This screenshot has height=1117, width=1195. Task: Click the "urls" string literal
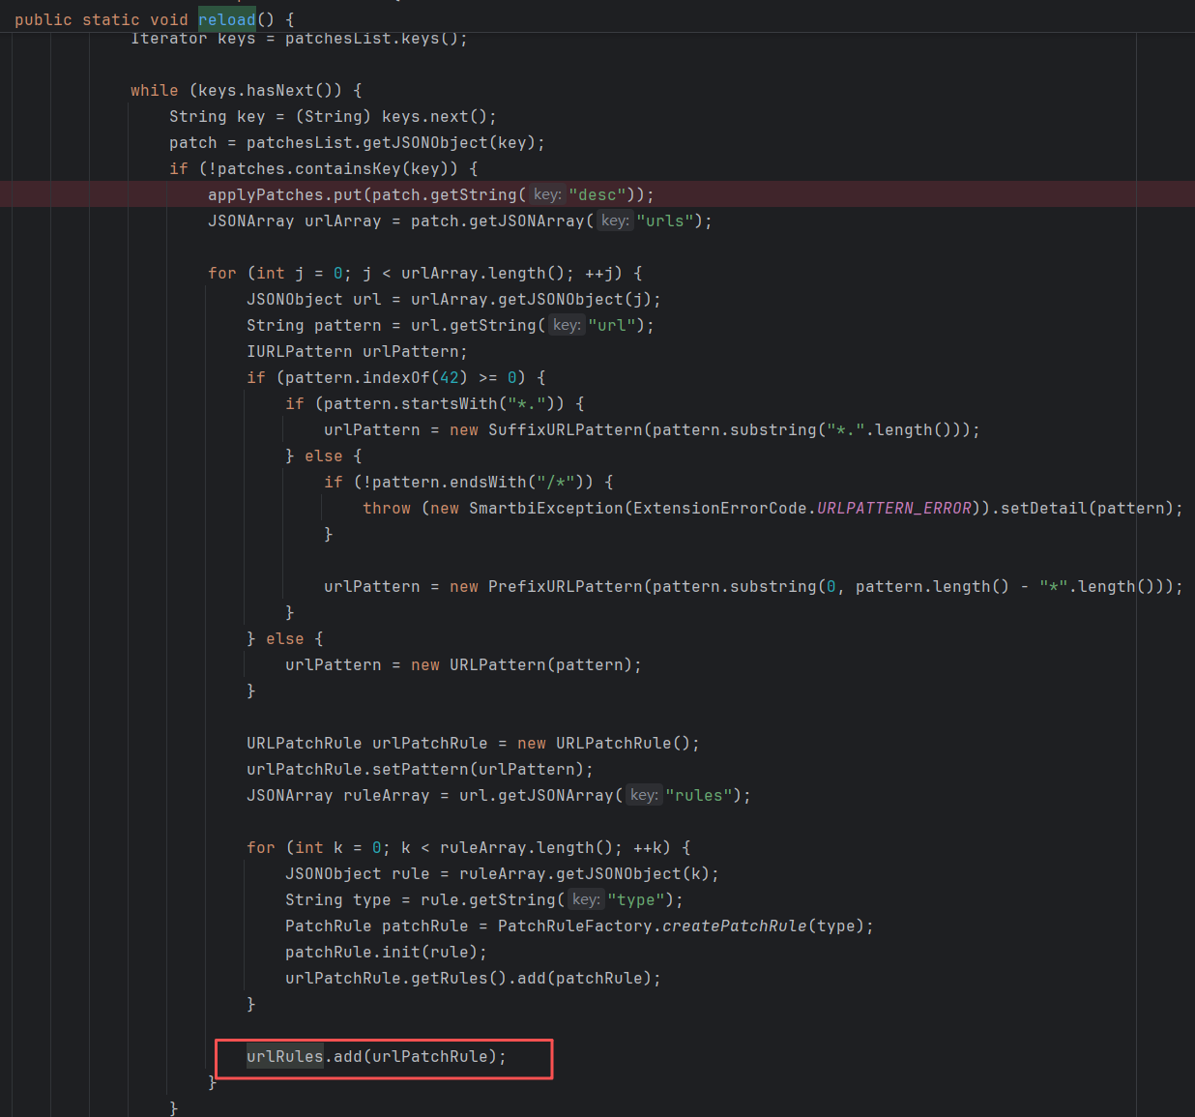tap(664, 220)
